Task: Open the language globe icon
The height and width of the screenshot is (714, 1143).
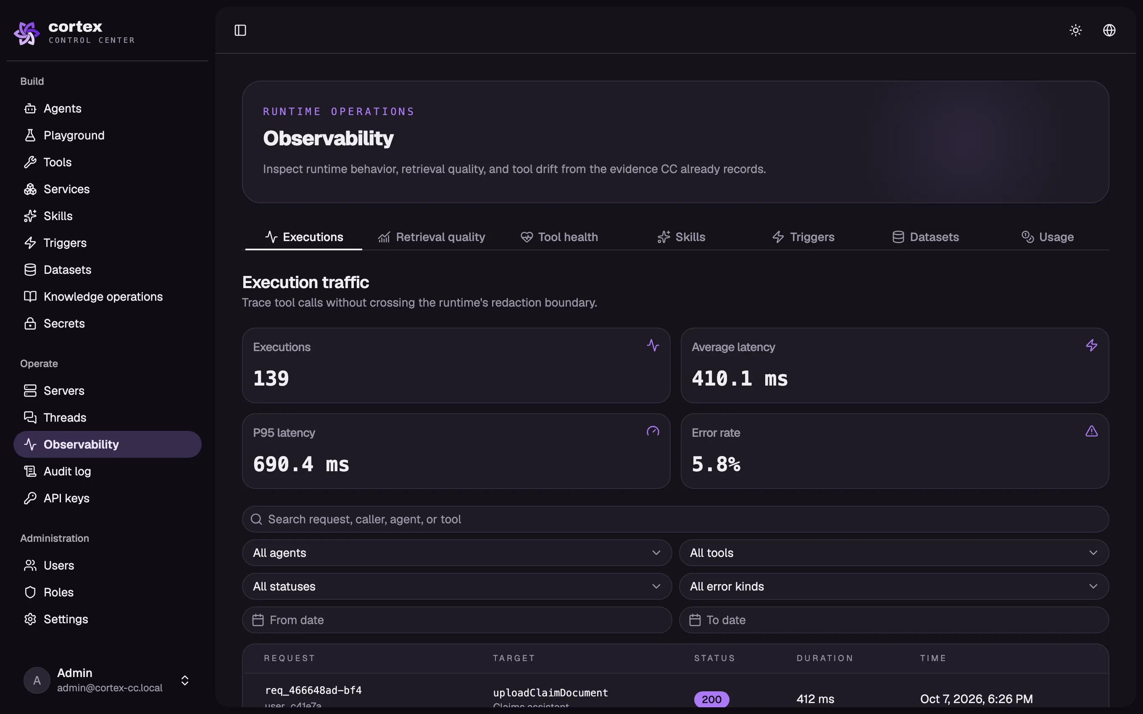Action: 1109,30
